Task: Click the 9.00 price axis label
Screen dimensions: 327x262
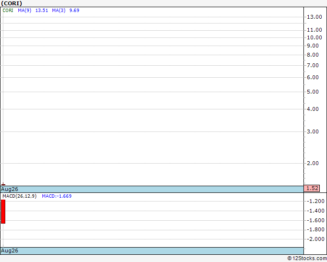Action: 313,46
